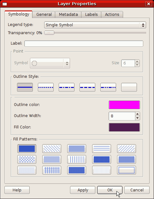Select the dash-dot line outline style

pos(67,87)
